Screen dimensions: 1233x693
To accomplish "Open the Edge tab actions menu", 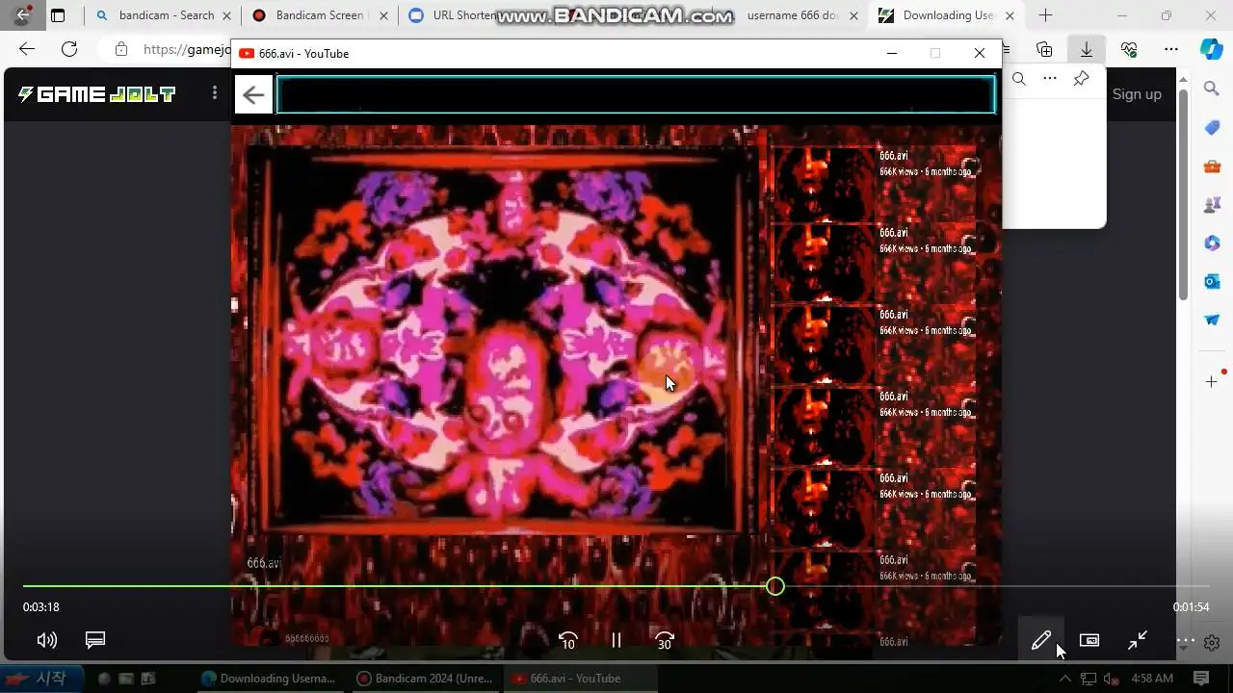I will (x=58, y=15).
